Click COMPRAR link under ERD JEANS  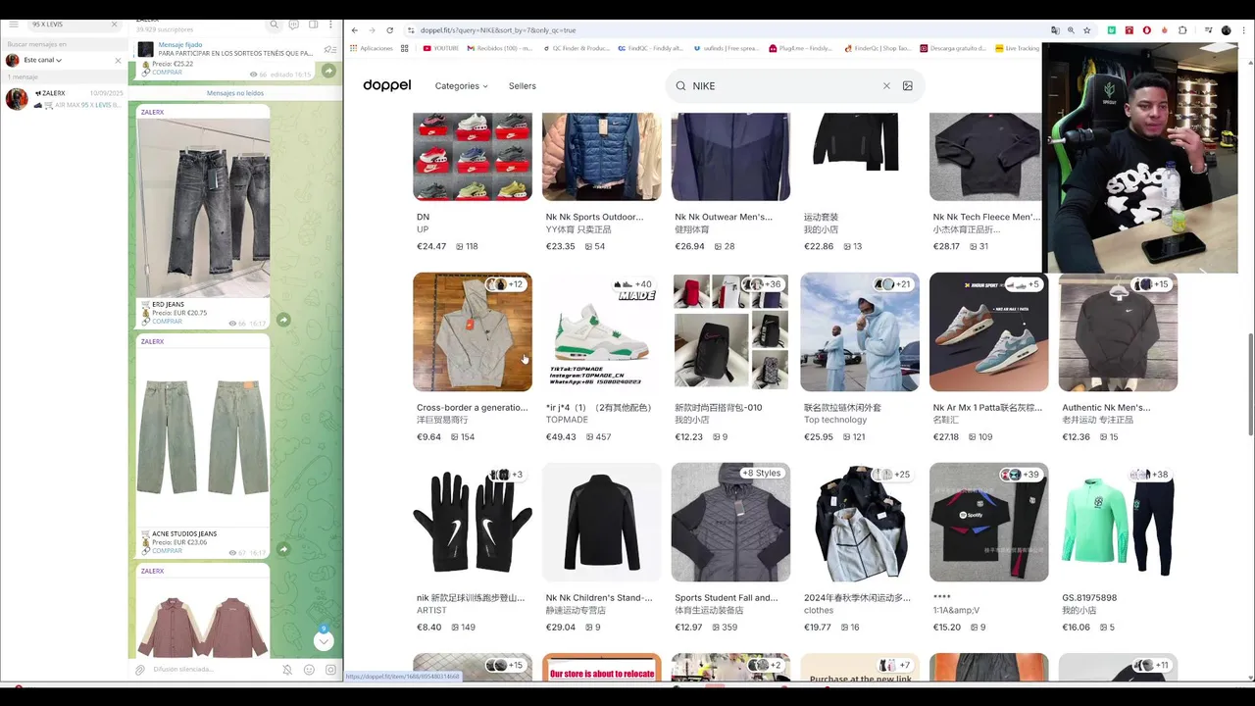pyautogui.click(x=167, y=322)
